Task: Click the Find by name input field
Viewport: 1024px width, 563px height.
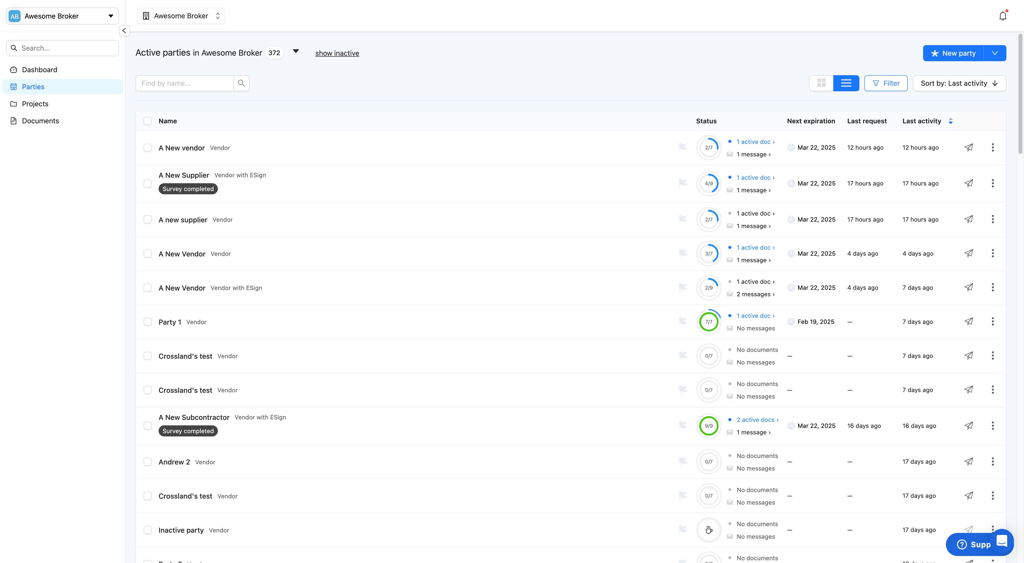Action: (x=185, y=83)
